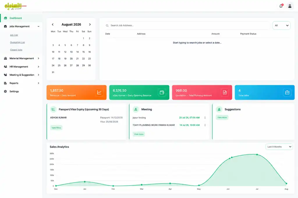
Task: Expand the Reports menu
Action: [x=39, y=83]
